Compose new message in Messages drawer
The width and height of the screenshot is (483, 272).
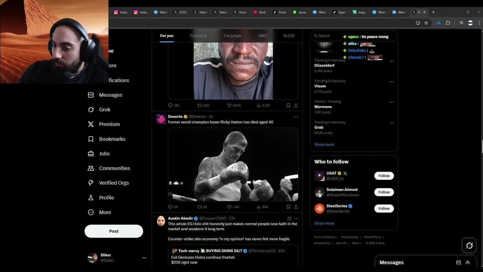(459, 263)
